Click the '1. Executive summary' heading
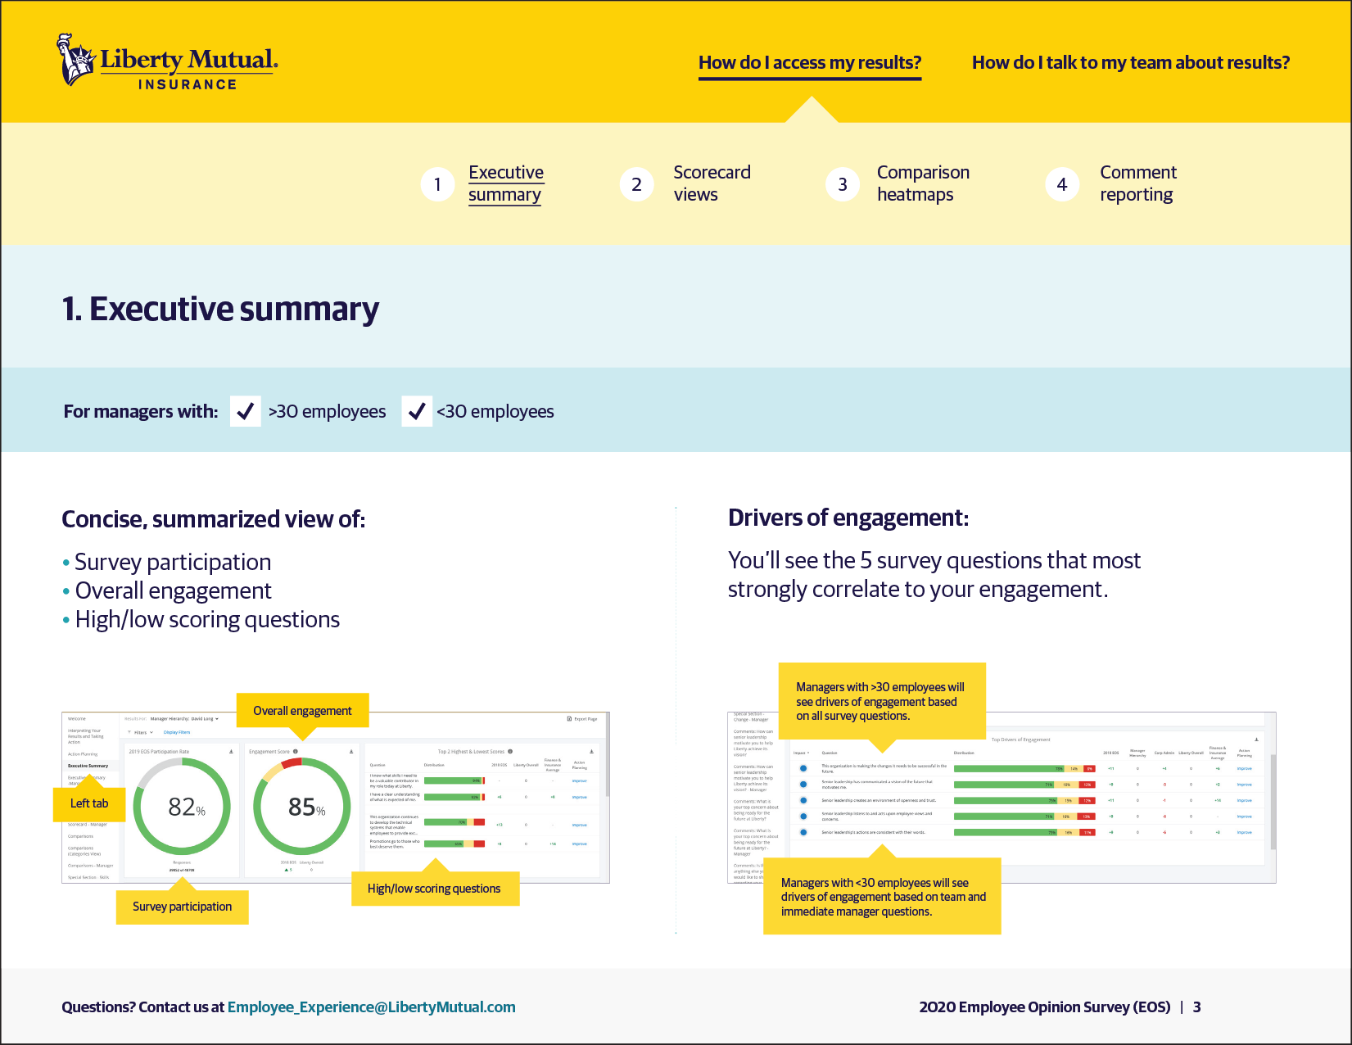 220,309
